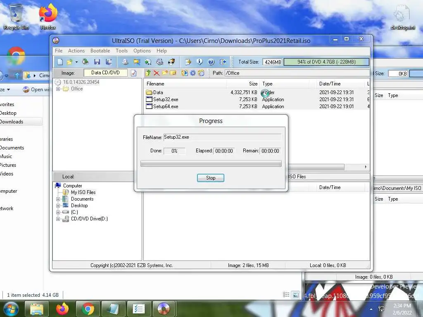Select Documents in Explorer window sidebar
Viewport: 423px width, 317px height.
pyautogui.click(x=12, y=148)
